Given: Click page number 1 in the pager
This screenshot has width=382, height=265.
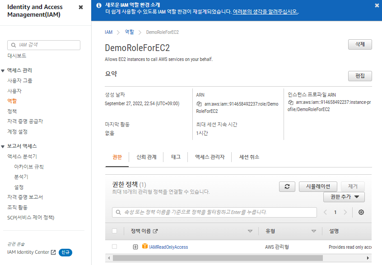Looking at the screenshot, I should [x=335, y=212].
